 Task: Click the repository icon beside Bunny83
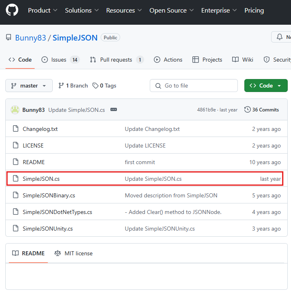coord(9,37)
